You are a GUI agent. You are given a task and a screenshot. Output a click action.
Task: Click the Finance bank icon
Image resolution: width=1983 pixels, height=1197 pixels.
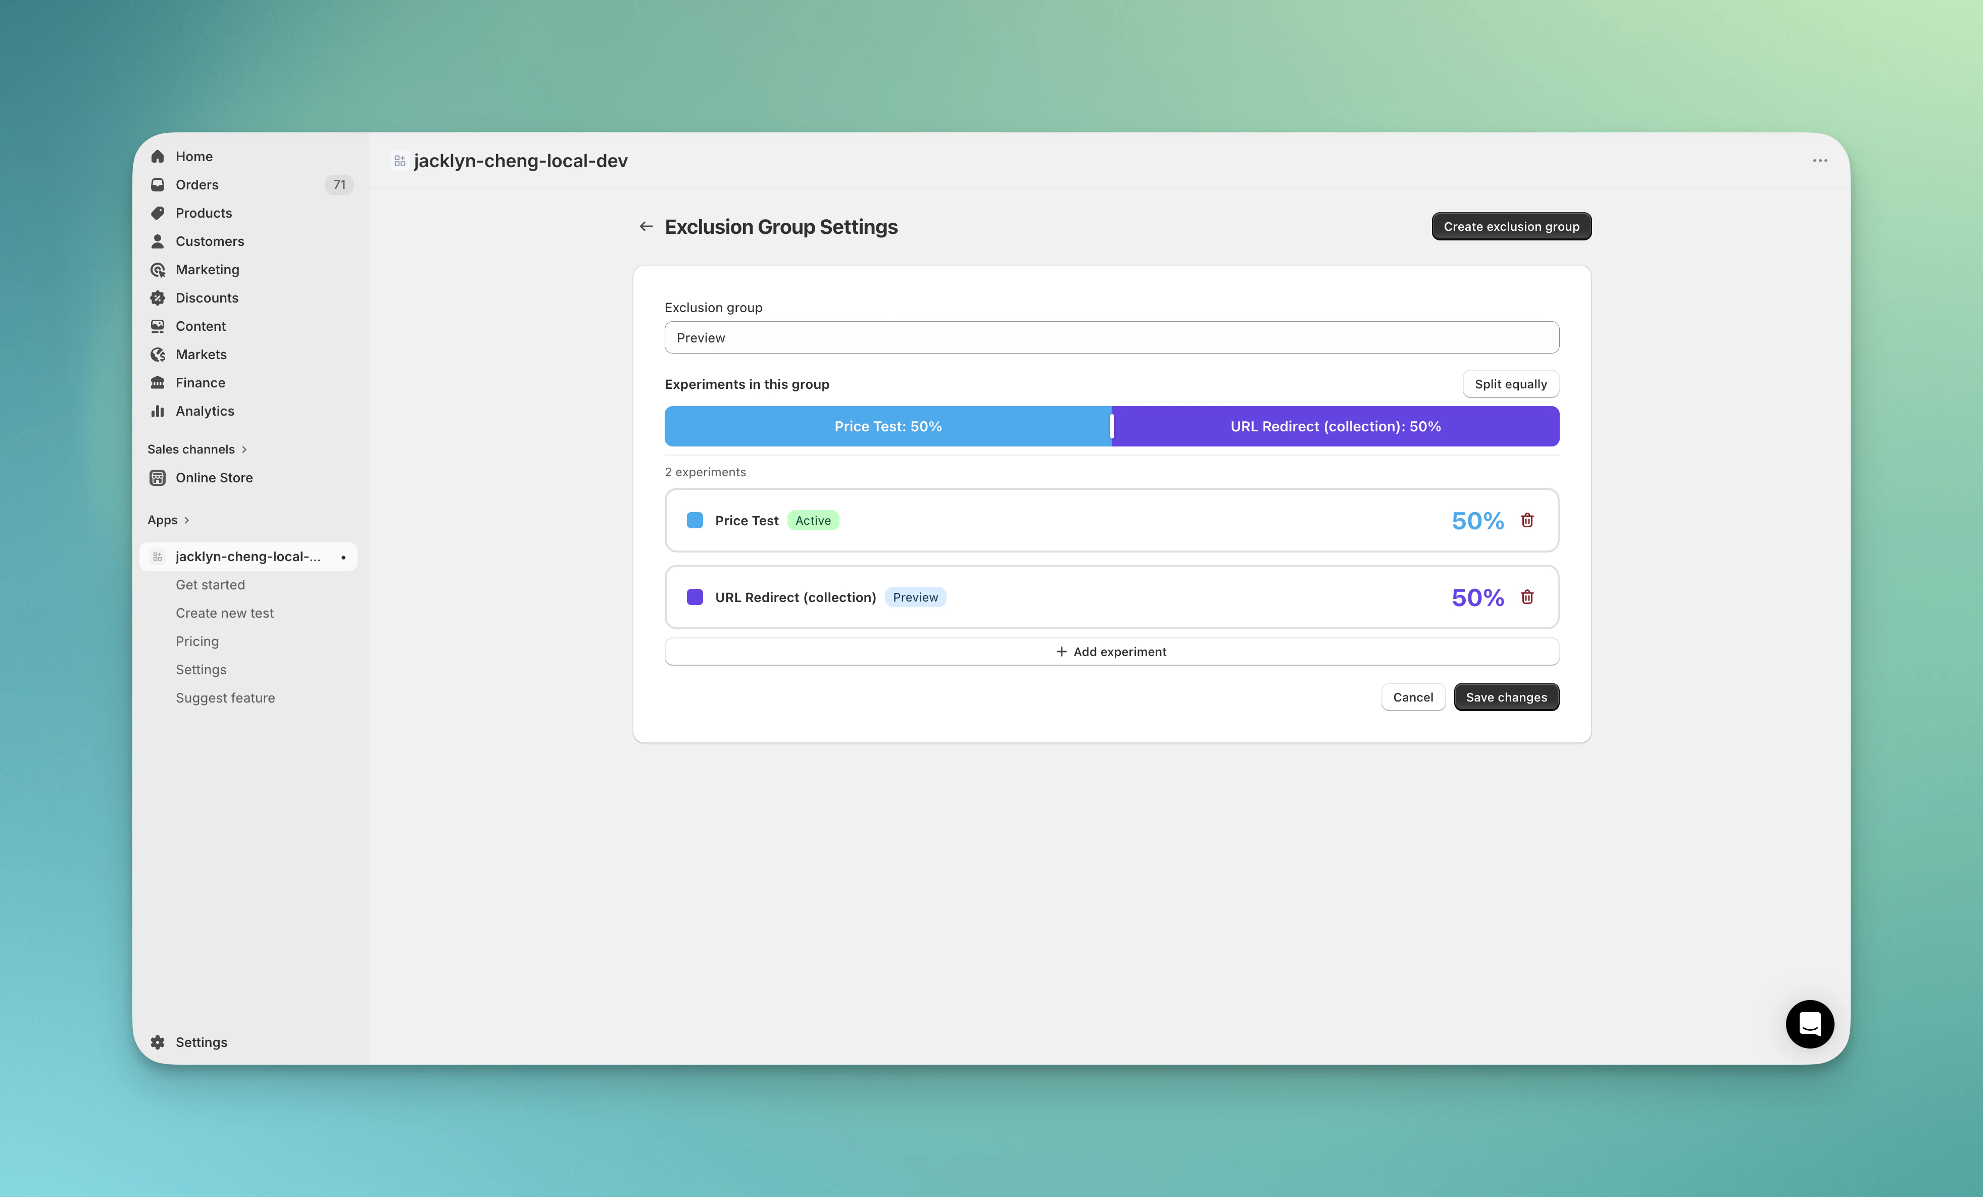(x=158, y=382)
